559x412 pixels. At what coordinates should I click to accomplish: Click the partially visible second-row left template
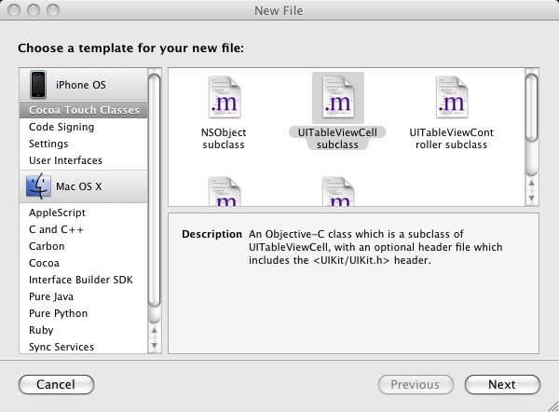point(225,192)
